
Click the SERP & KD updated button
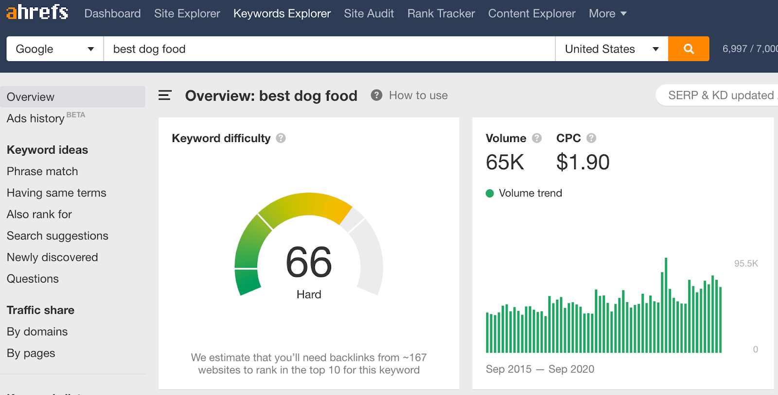click(717, 95)
